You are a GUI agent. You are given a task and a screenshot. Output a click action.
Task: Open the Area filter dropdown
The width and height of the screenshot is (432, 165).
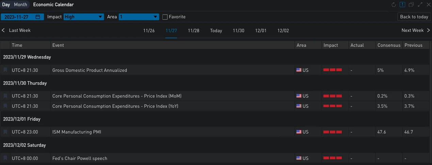pyautogui.click(x=139, y=17)
